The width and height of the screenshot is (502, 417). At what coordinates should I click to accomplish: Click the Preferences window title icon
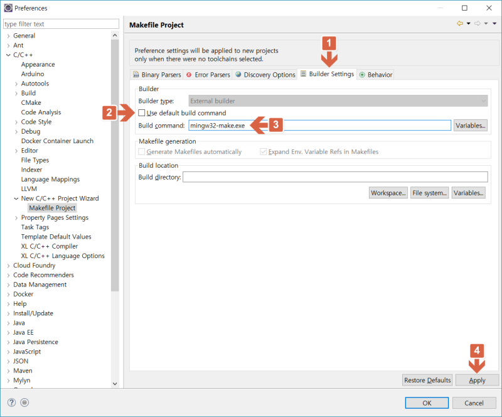pyautogui.click(x=8, y=8)
